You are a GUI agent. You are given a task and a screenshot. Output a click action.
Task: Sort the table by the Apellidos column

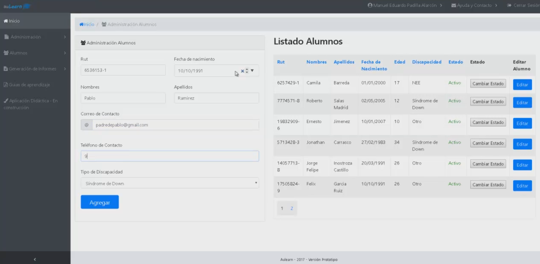(344, 62)
